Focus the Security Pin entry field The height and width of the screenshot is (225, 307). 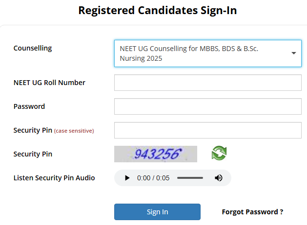click(x=207, y=130)
